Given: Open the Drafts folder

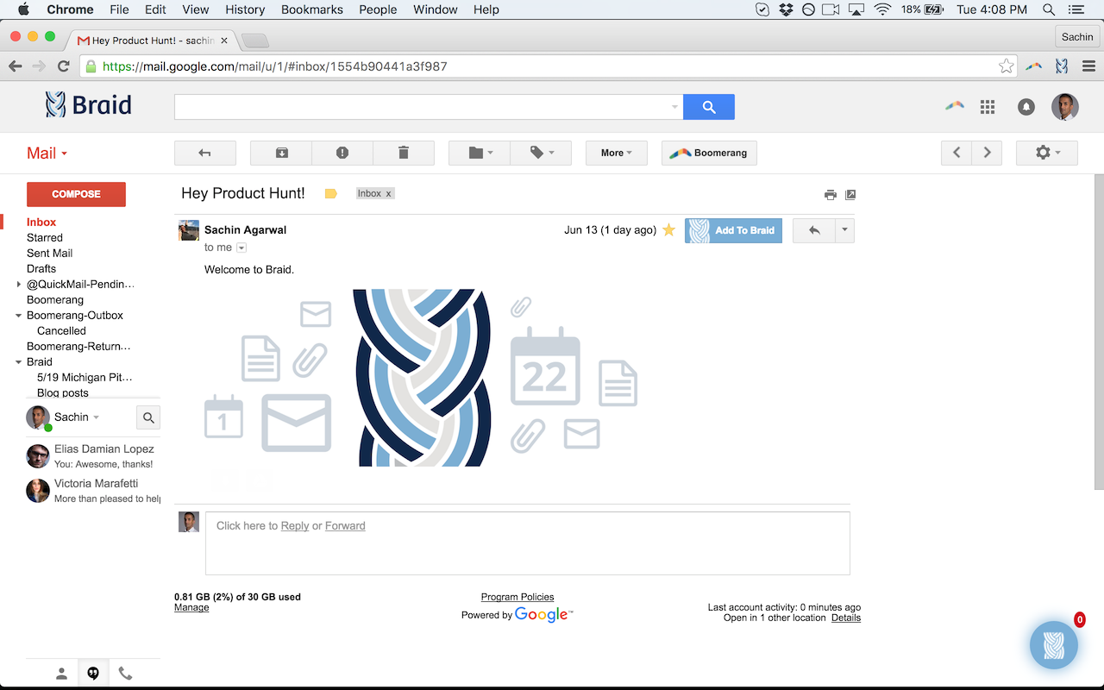Looking at the screenshot, I should (x=41, y=268).
